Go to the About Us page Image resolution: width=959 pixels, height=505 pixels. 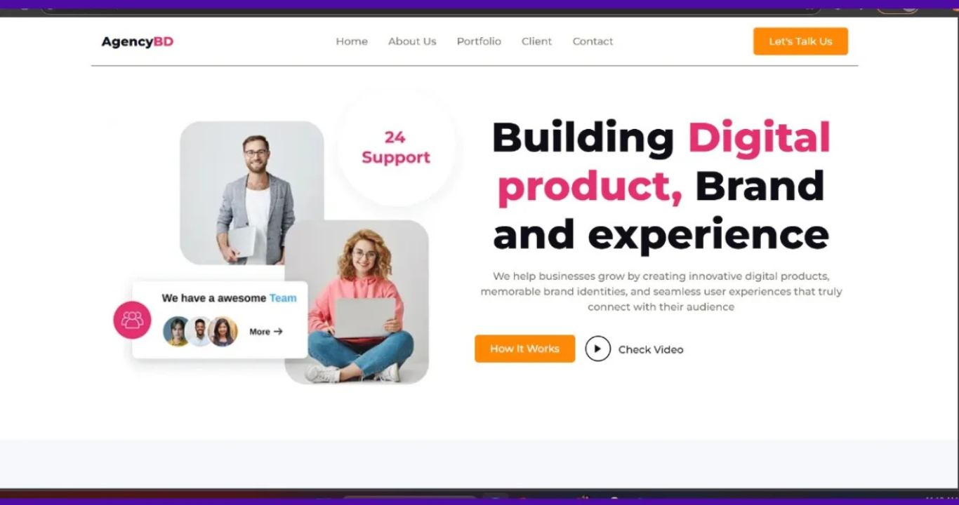(x=412, y=41)
